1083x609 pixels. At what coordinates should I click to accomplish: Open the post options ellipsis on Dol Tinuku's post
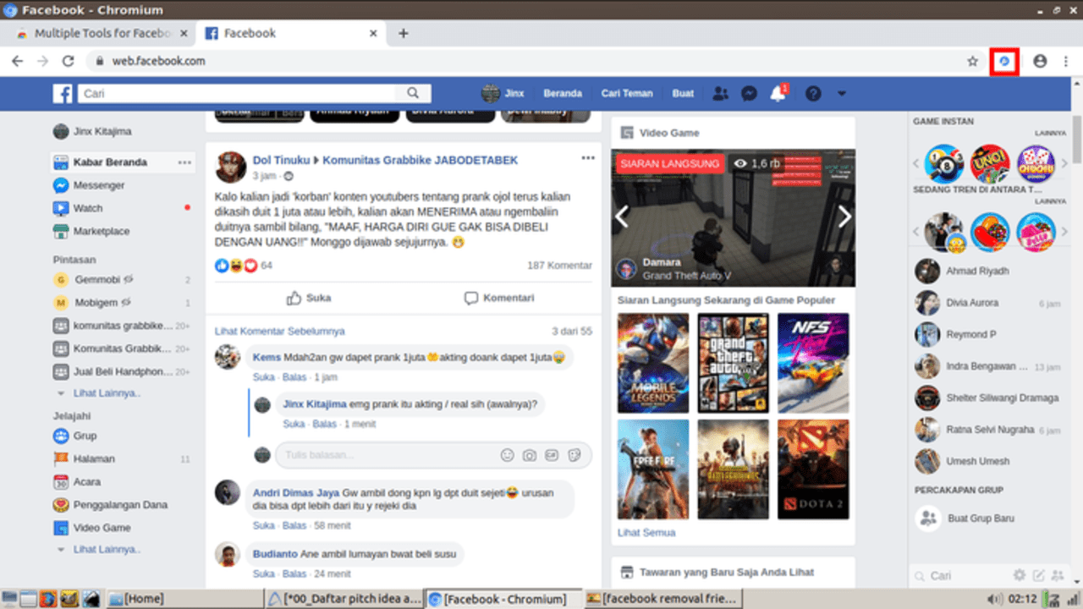click(x=588, y=158)
